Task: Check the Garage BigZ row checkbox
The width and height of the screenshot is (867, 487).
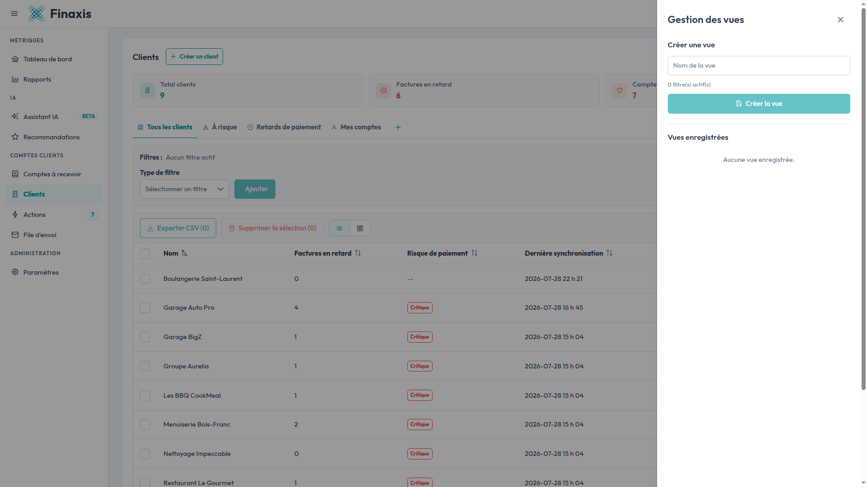Action: click(145, 337)
